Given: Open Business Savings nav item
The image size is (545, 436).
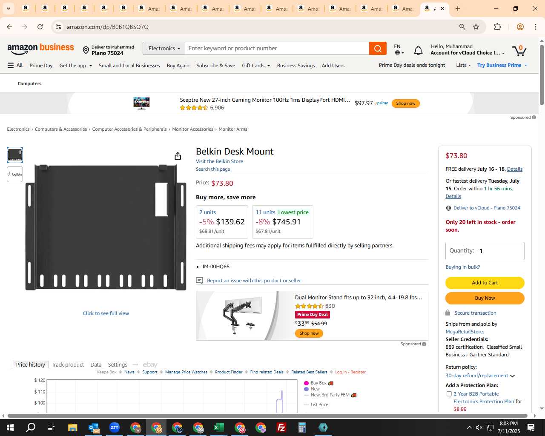Looking at the screenshot, I should pyautogui.click(x=296, y=66).
